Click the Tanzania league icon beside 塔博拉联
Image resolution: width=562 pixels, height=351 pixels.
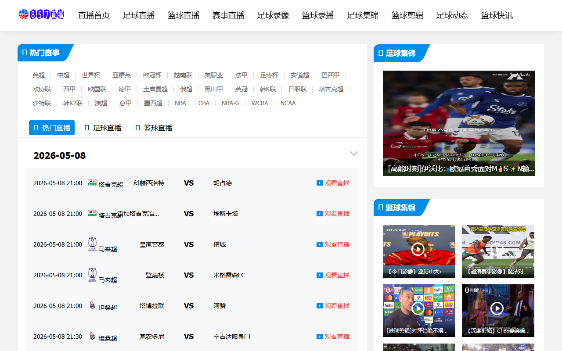point(92,306)
